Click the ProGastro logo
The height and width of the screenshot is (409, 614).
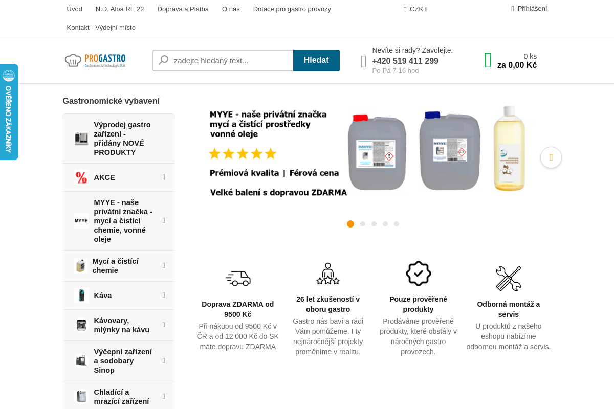pos(95,60)
